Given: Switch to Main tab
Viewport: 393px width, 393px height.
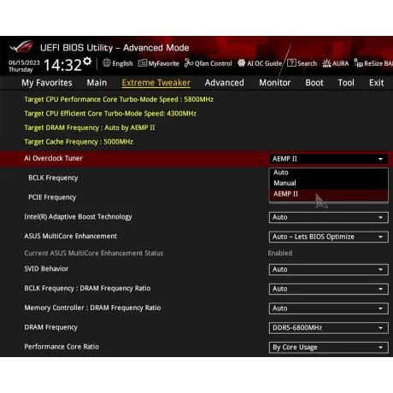Looking at the screenshot, I should (x=97, y=83).
